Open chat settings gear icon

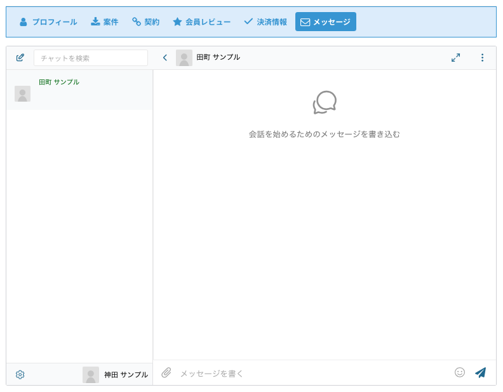point(20,375)
